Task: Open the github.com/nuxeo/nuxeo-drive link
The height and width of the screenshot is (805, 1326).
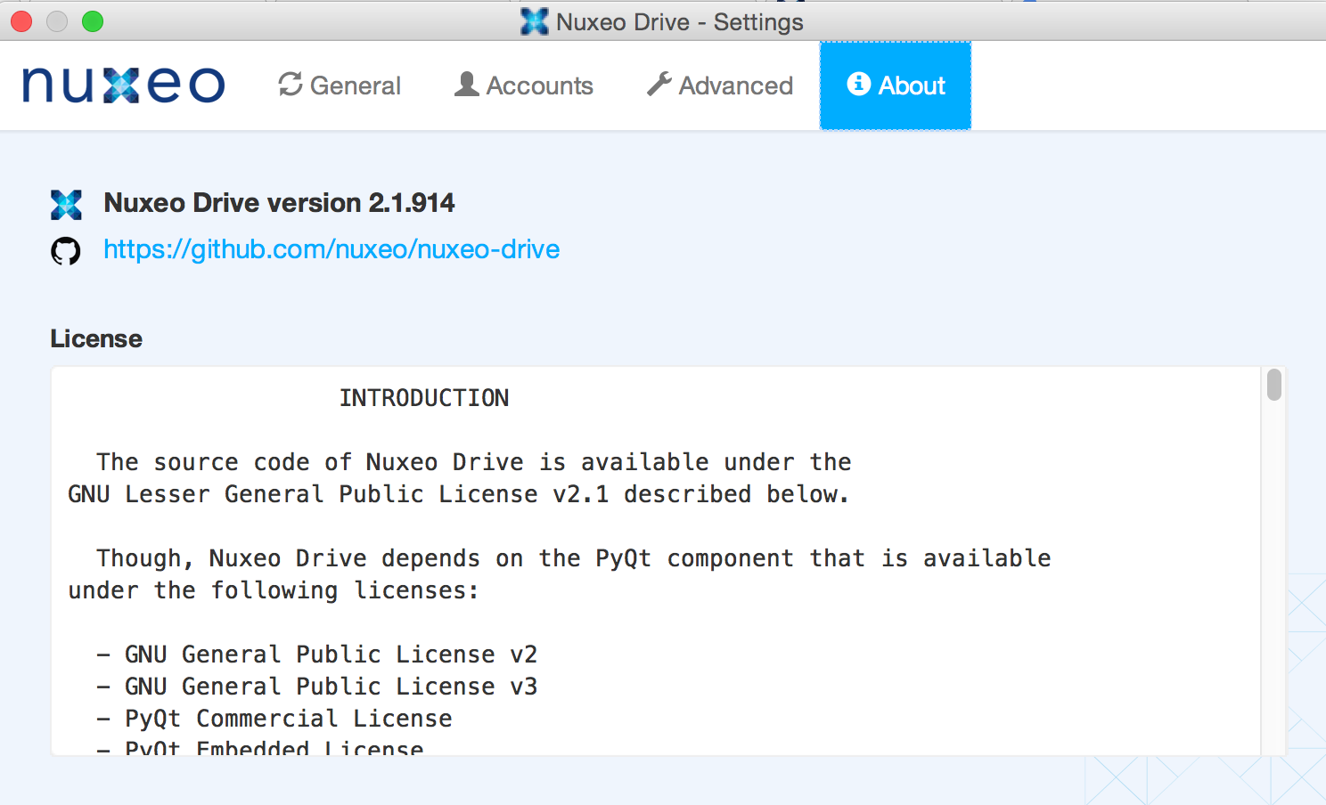Action: tap(331, 249)
